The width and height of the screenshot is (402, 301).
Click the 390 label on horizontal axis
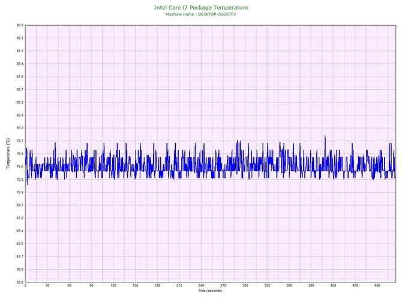pos(311,285)
